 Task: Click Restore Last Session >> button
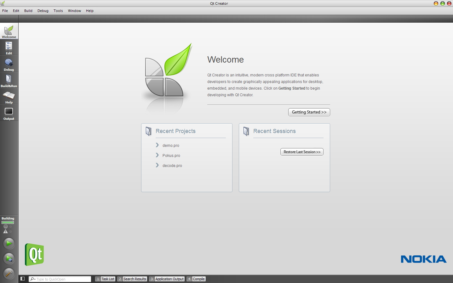302,152
